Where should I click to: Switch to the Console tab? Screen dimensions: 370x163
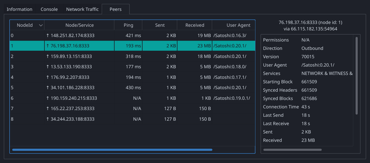(x=49, y=9)
